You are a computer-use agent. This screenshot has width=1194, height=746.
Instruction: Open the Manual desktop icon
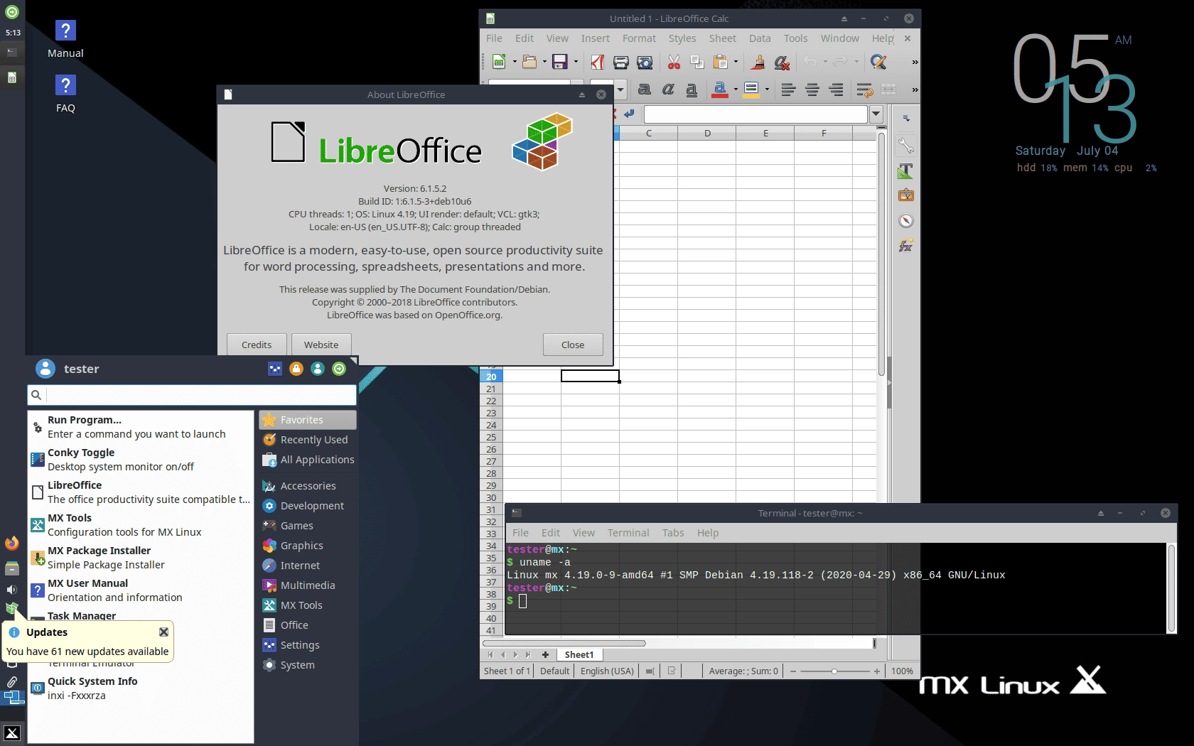[65, 39]
